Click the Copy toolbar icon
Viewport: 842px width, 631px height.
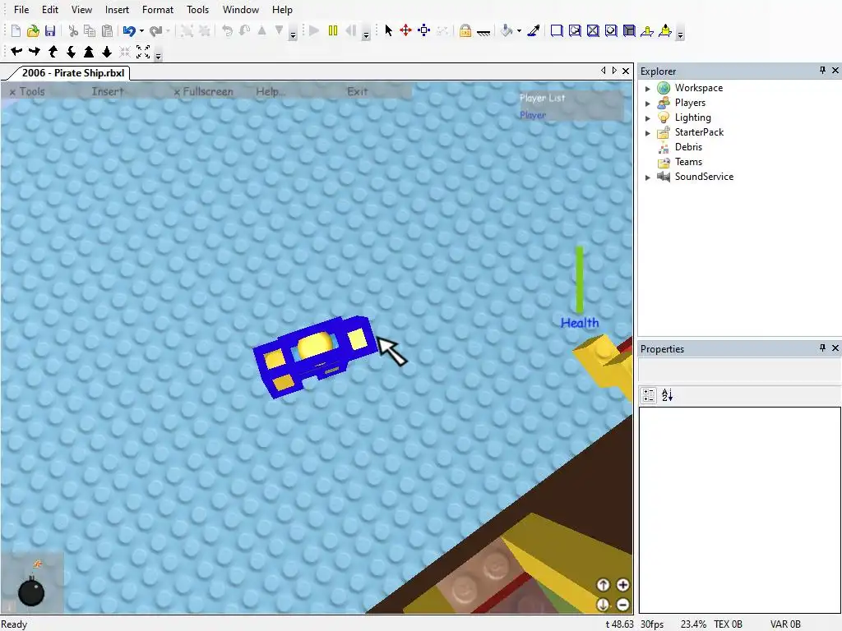90,31
